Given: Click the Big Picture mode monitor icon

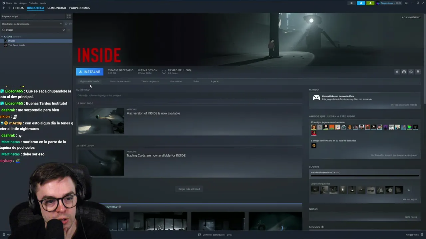Looking at the screenshot, I should (x=406, y=3).
